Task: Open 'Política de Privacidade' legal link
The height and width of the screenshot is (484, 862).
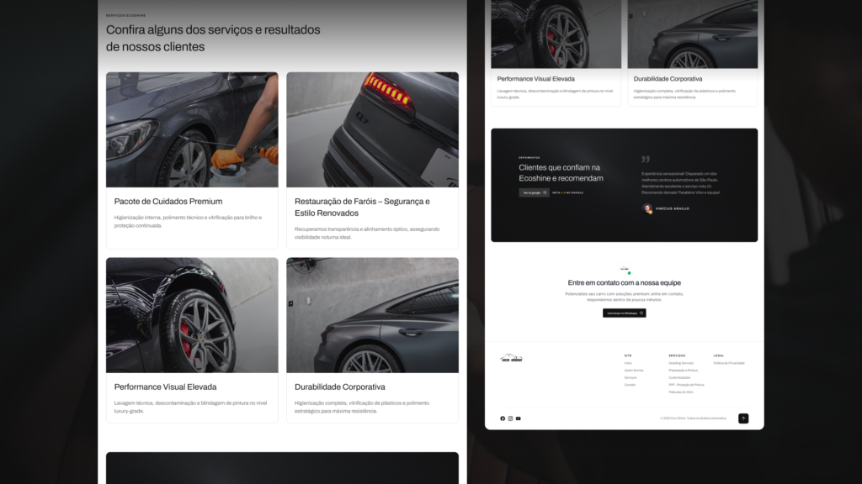Action: 729,363
